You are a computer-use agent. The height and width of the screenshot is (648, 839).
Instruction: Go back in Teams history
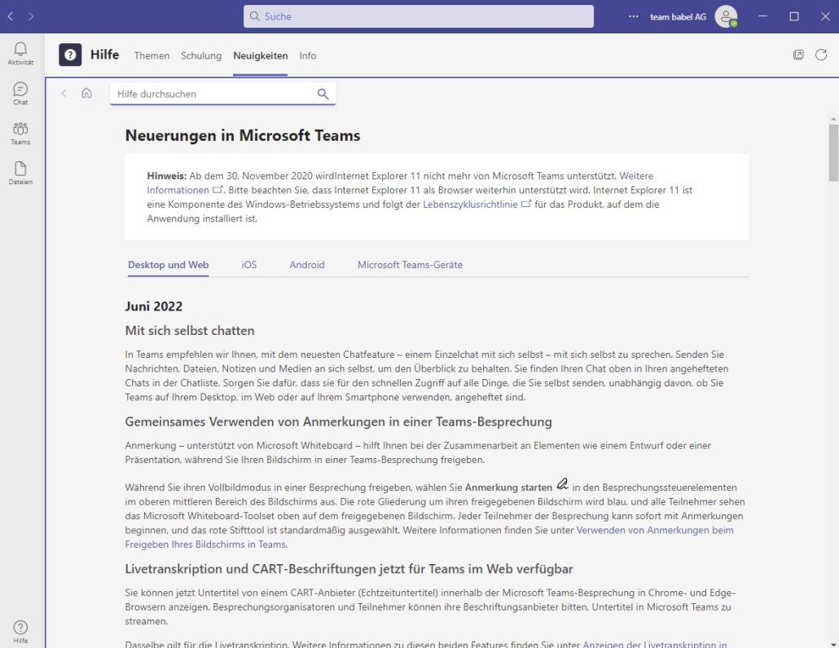point(10,16)
